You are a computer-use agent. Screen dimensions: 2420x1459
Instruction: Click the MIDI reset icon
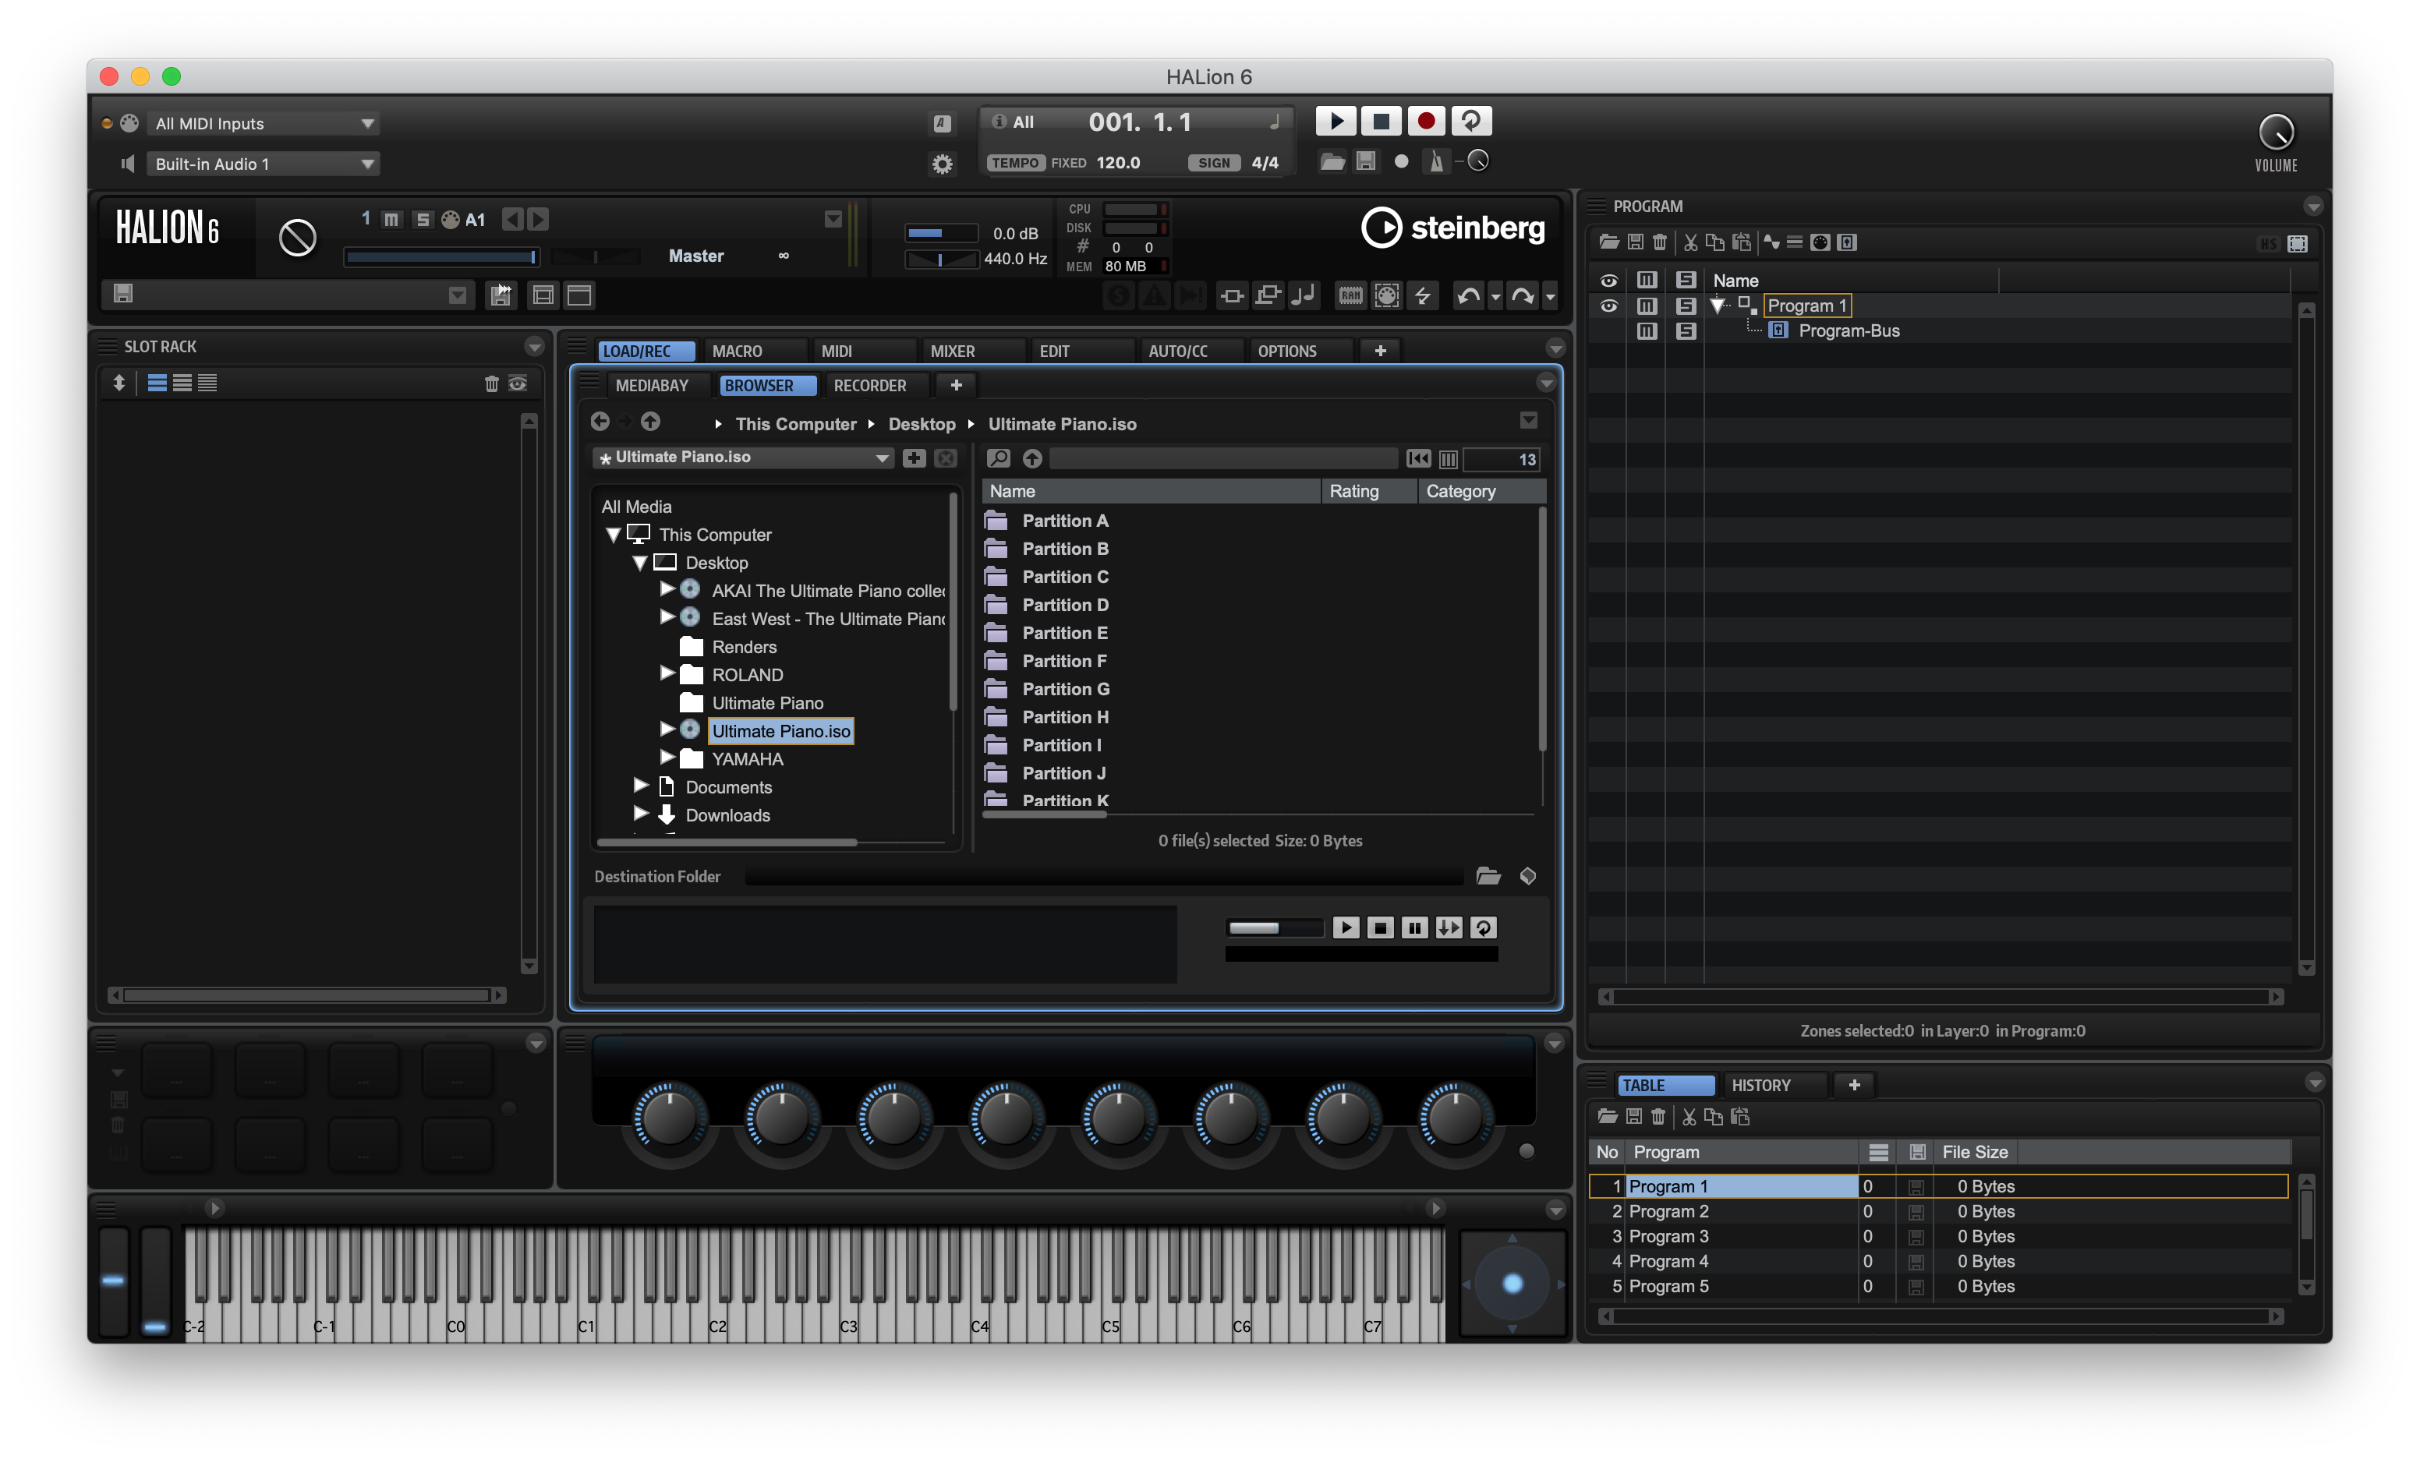[1387, 295]
